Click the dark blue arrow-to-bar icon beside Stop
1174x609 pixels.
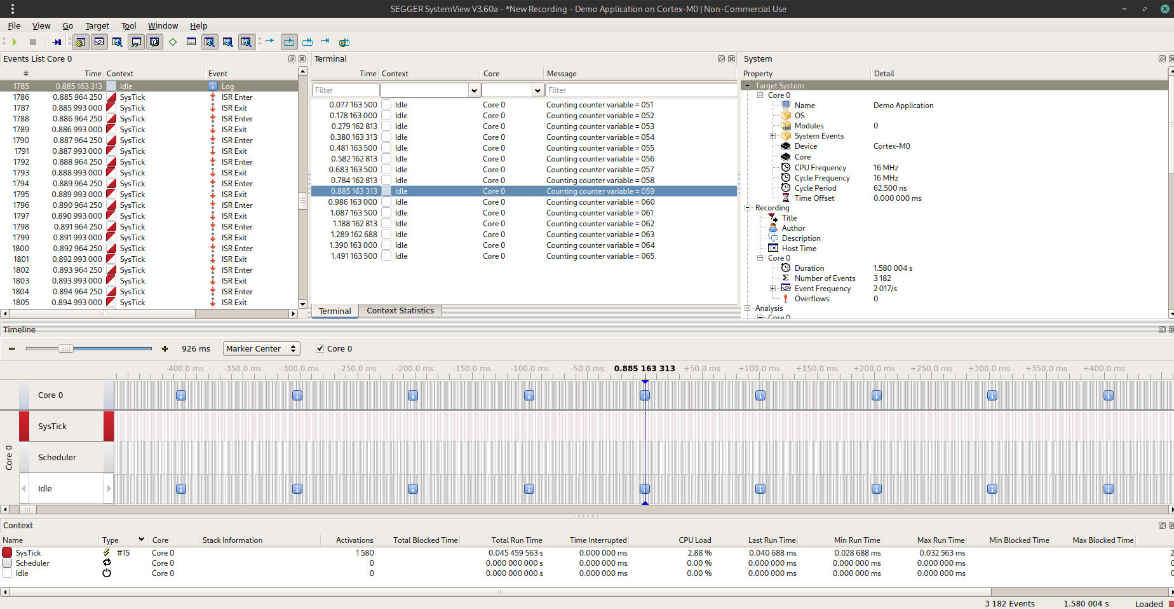click(57, 42)
